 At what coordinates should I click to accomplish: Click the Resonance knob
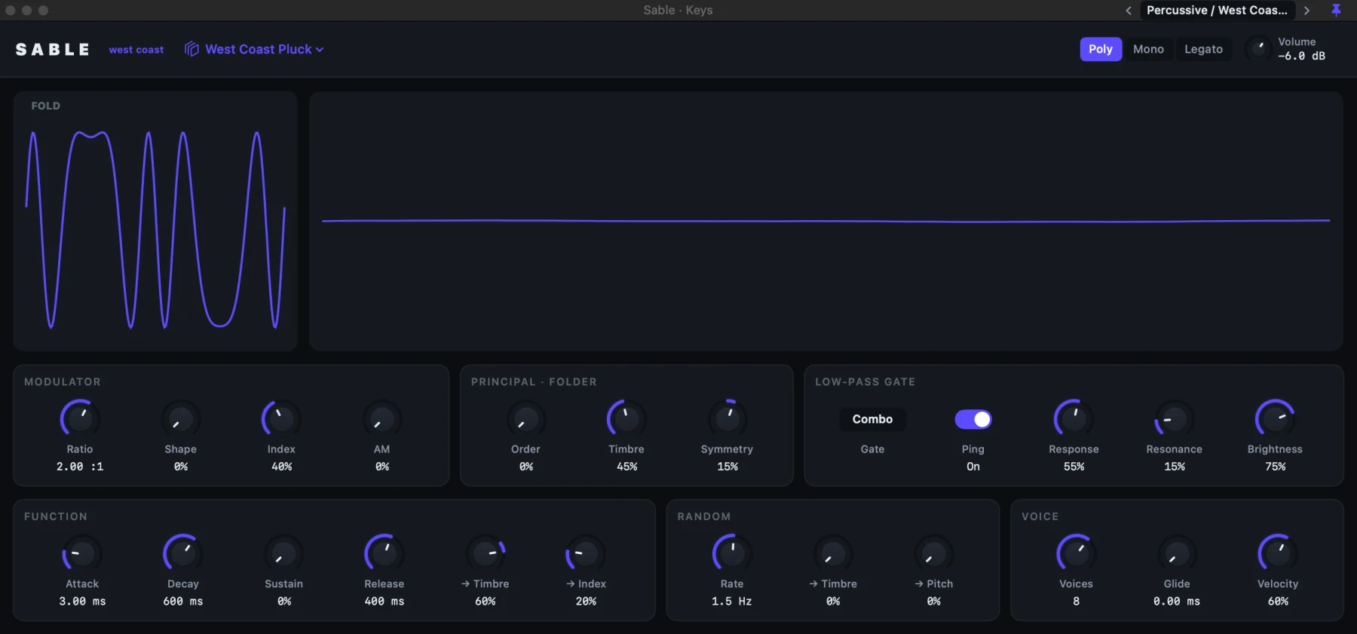pos(1175,418)
